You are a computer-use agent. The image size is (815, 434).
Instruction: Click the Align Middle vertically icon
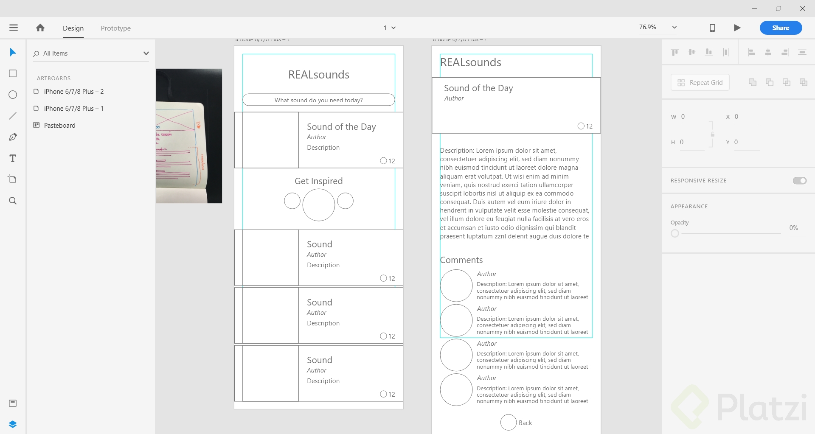(692, 52)
